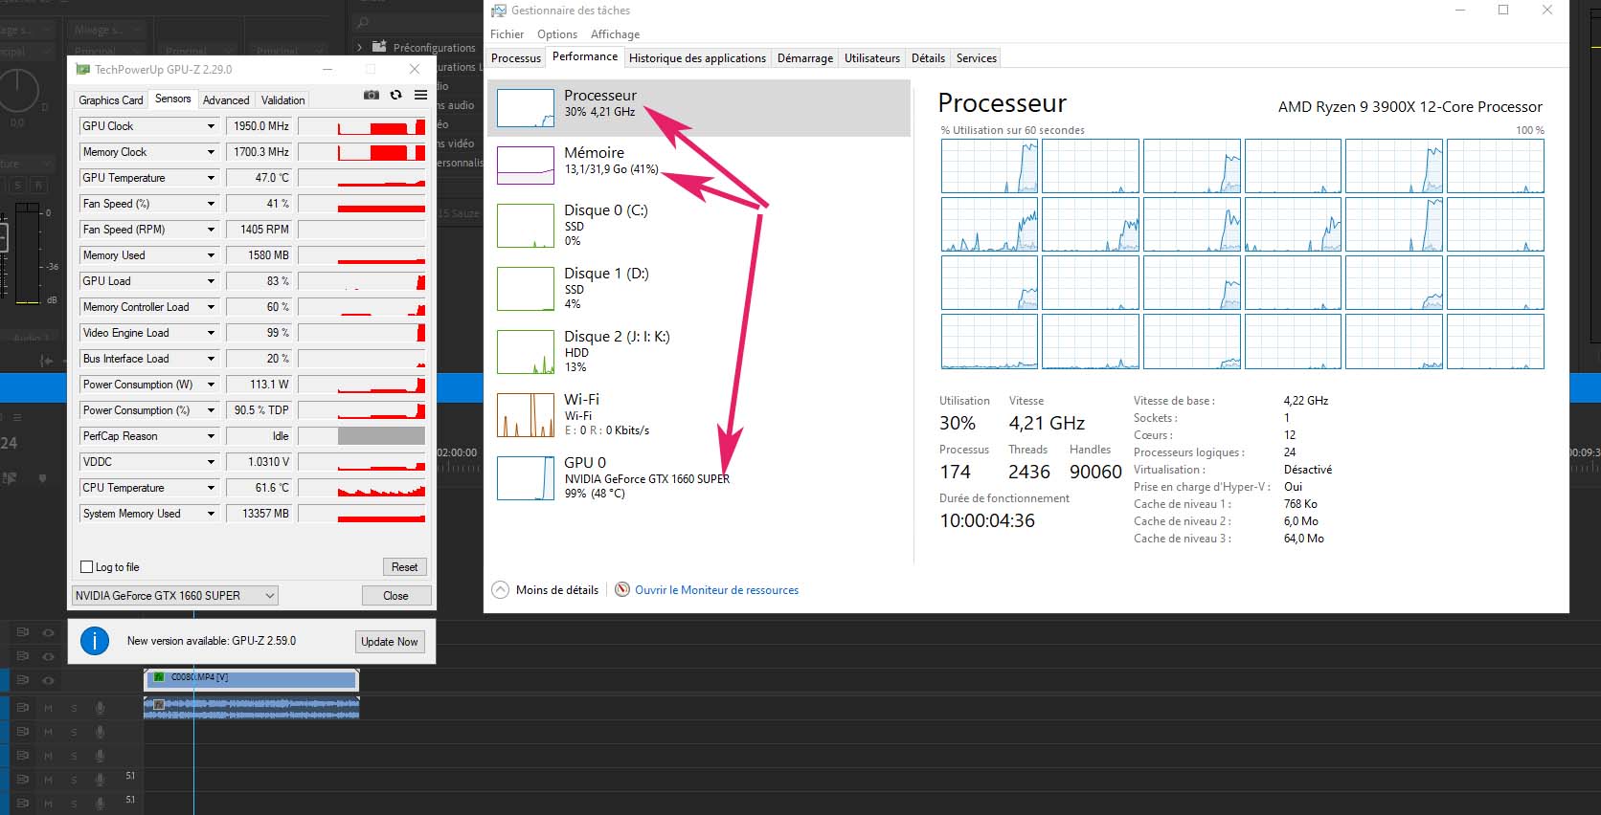Open the Démarrage tab in Task Manager

coord(805,58)
